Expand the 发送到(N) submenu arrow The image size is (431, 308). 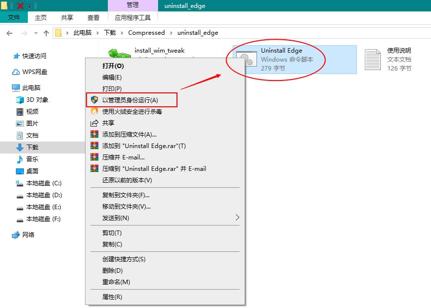coord(238,218)
